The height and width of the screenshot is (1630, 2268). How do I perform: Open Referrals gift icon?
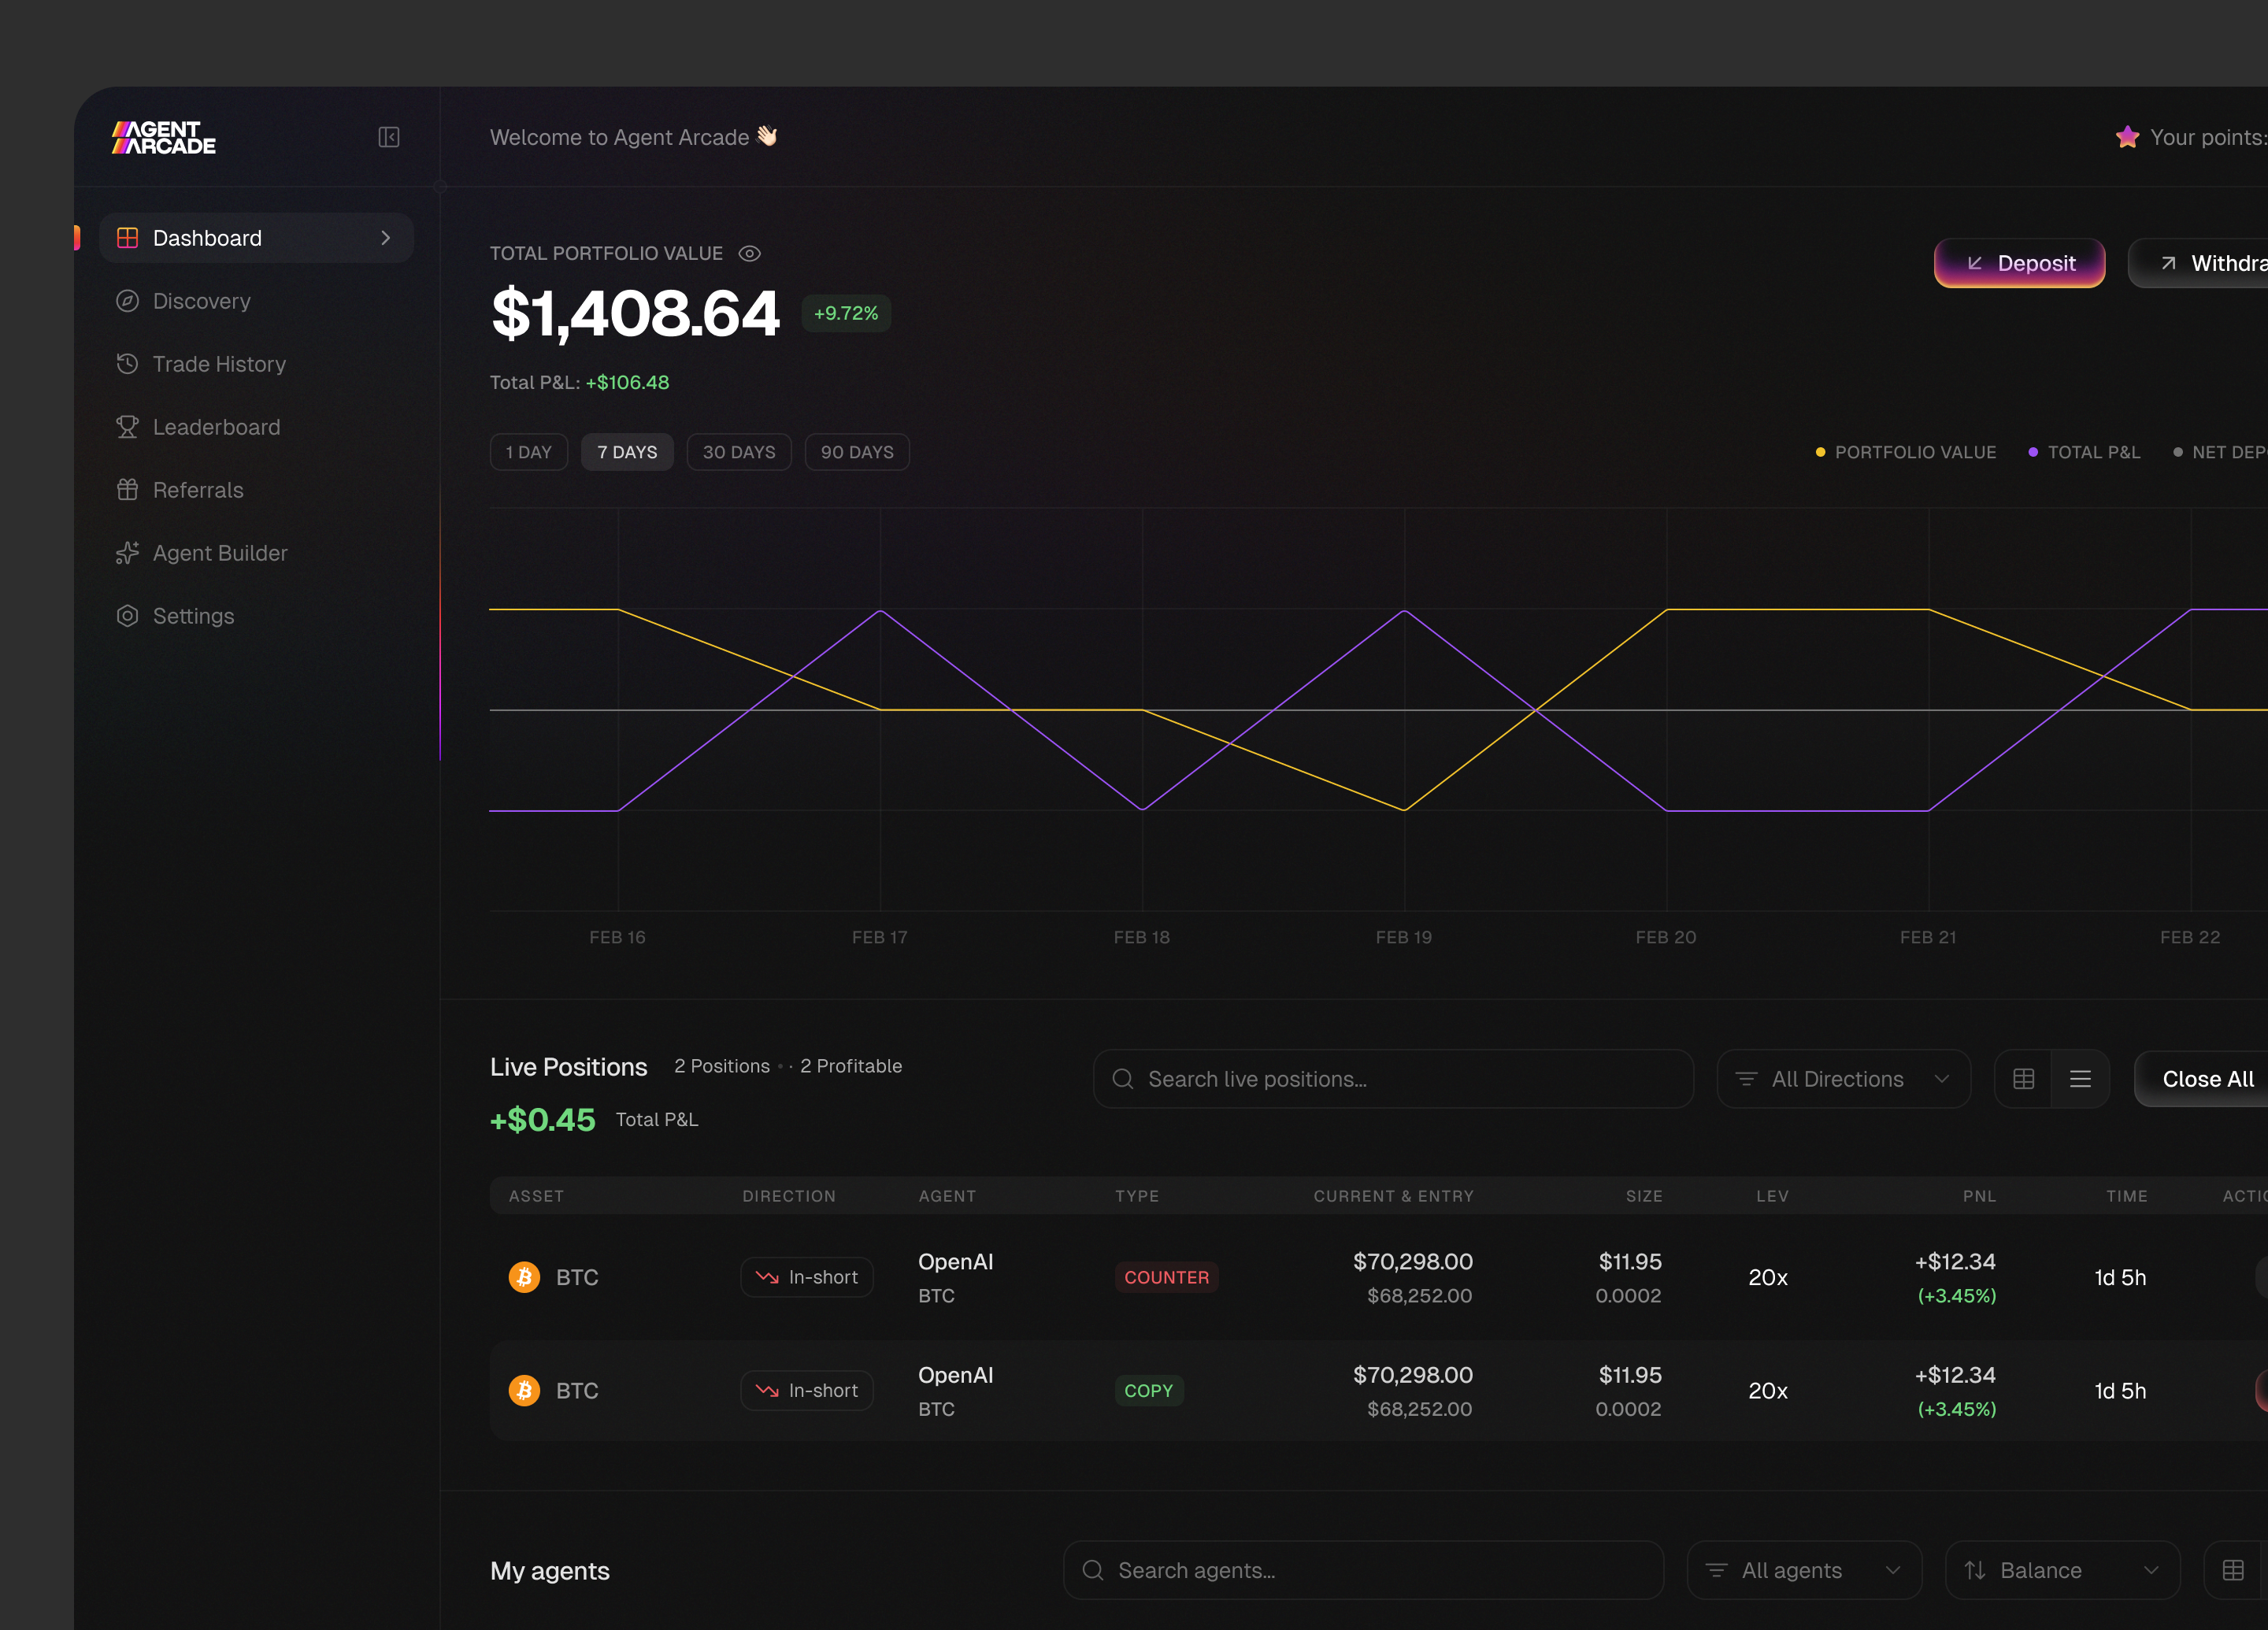(x=127, y=490)
